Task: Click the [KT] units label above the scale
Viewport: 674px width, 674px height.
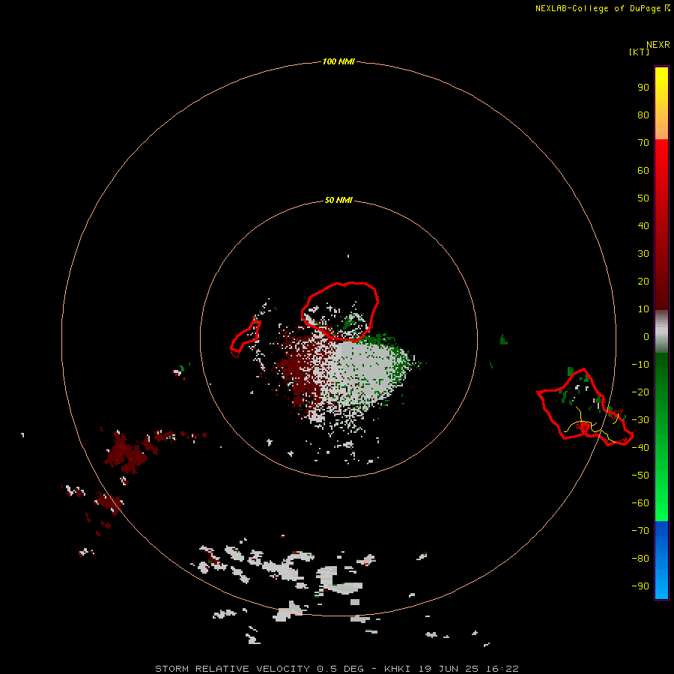Action: tap(638, 52)
